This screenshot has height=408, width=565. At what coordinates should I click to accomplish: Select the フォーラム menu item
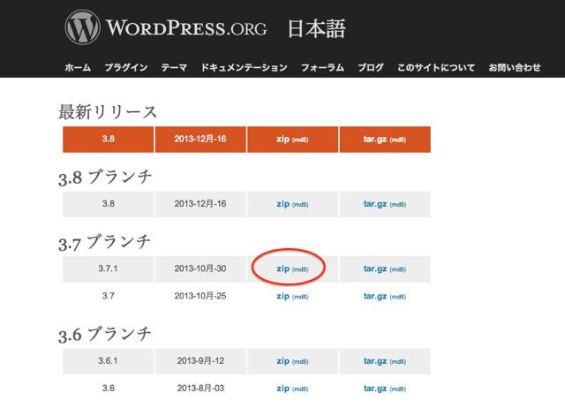tap(322, 67)
